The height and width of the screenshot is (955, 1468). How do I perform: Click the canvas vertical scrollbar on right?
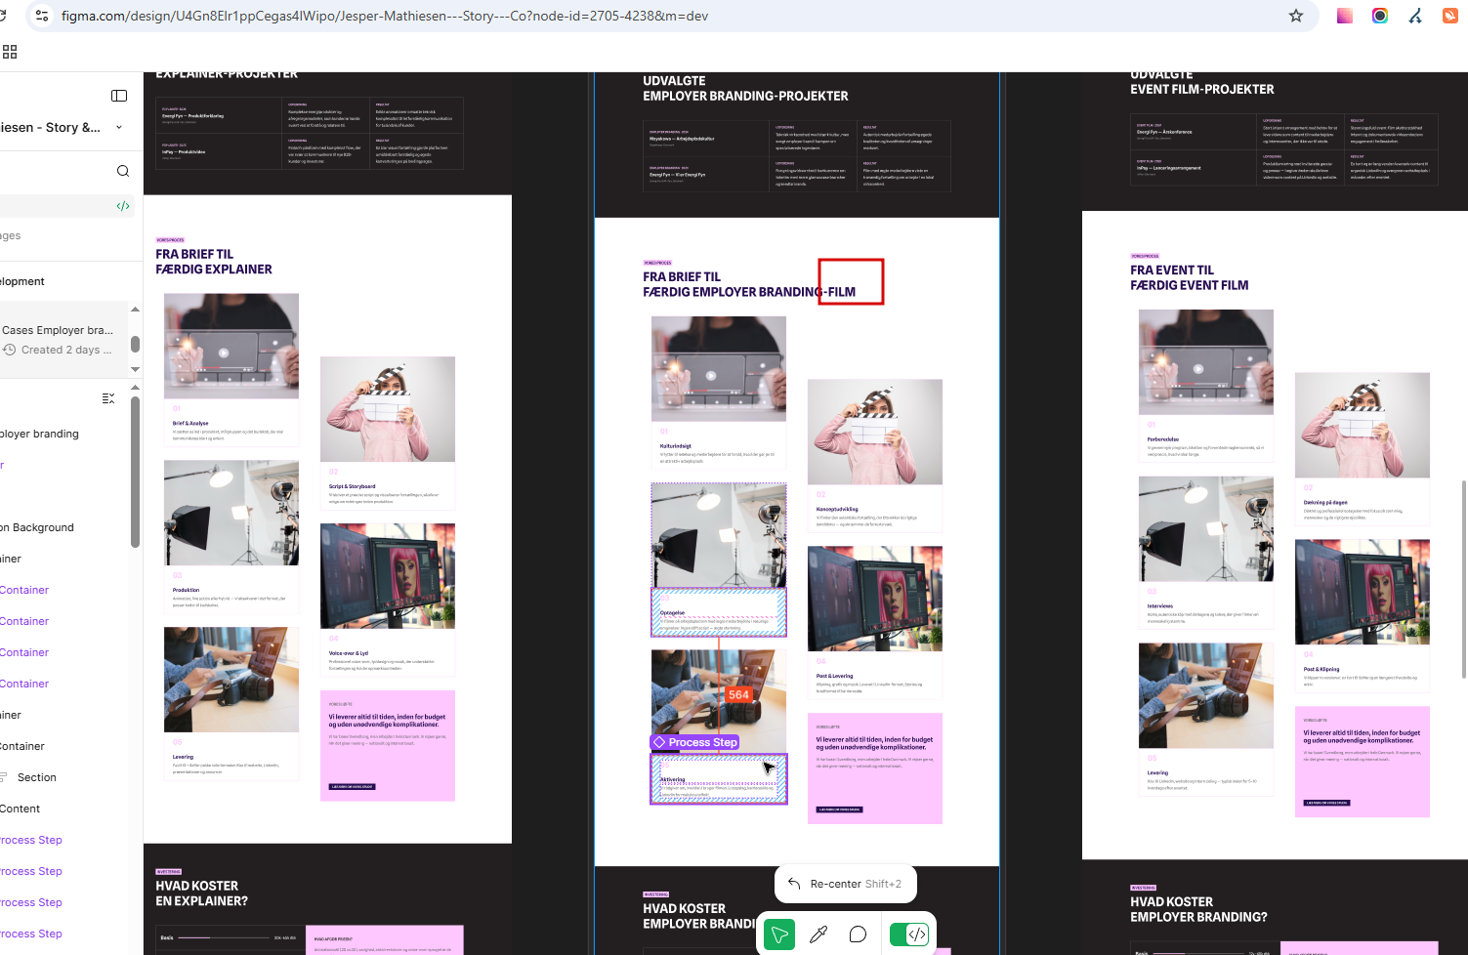pyautogui.click(x=1463, y=579)
